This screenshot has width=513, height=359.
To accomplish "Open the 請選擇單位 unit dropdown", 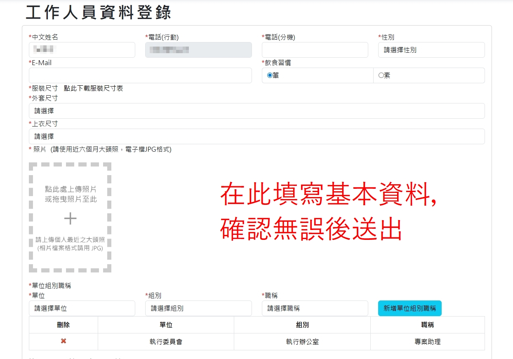I will click(x=82, y=308).
